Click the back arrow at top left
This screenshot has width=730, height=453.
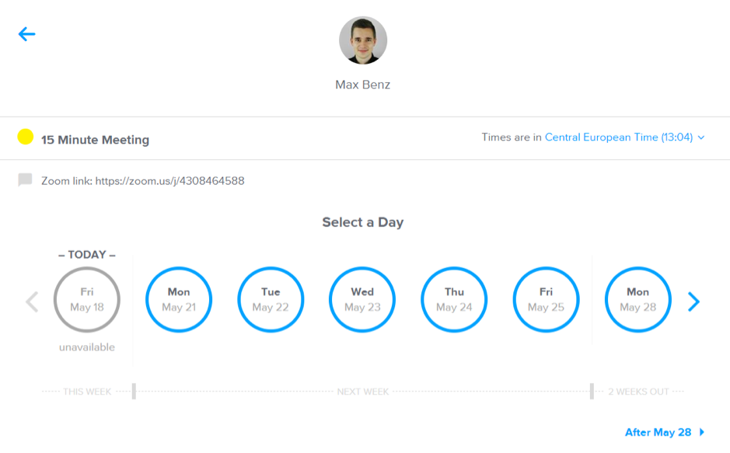pos(26,33)
